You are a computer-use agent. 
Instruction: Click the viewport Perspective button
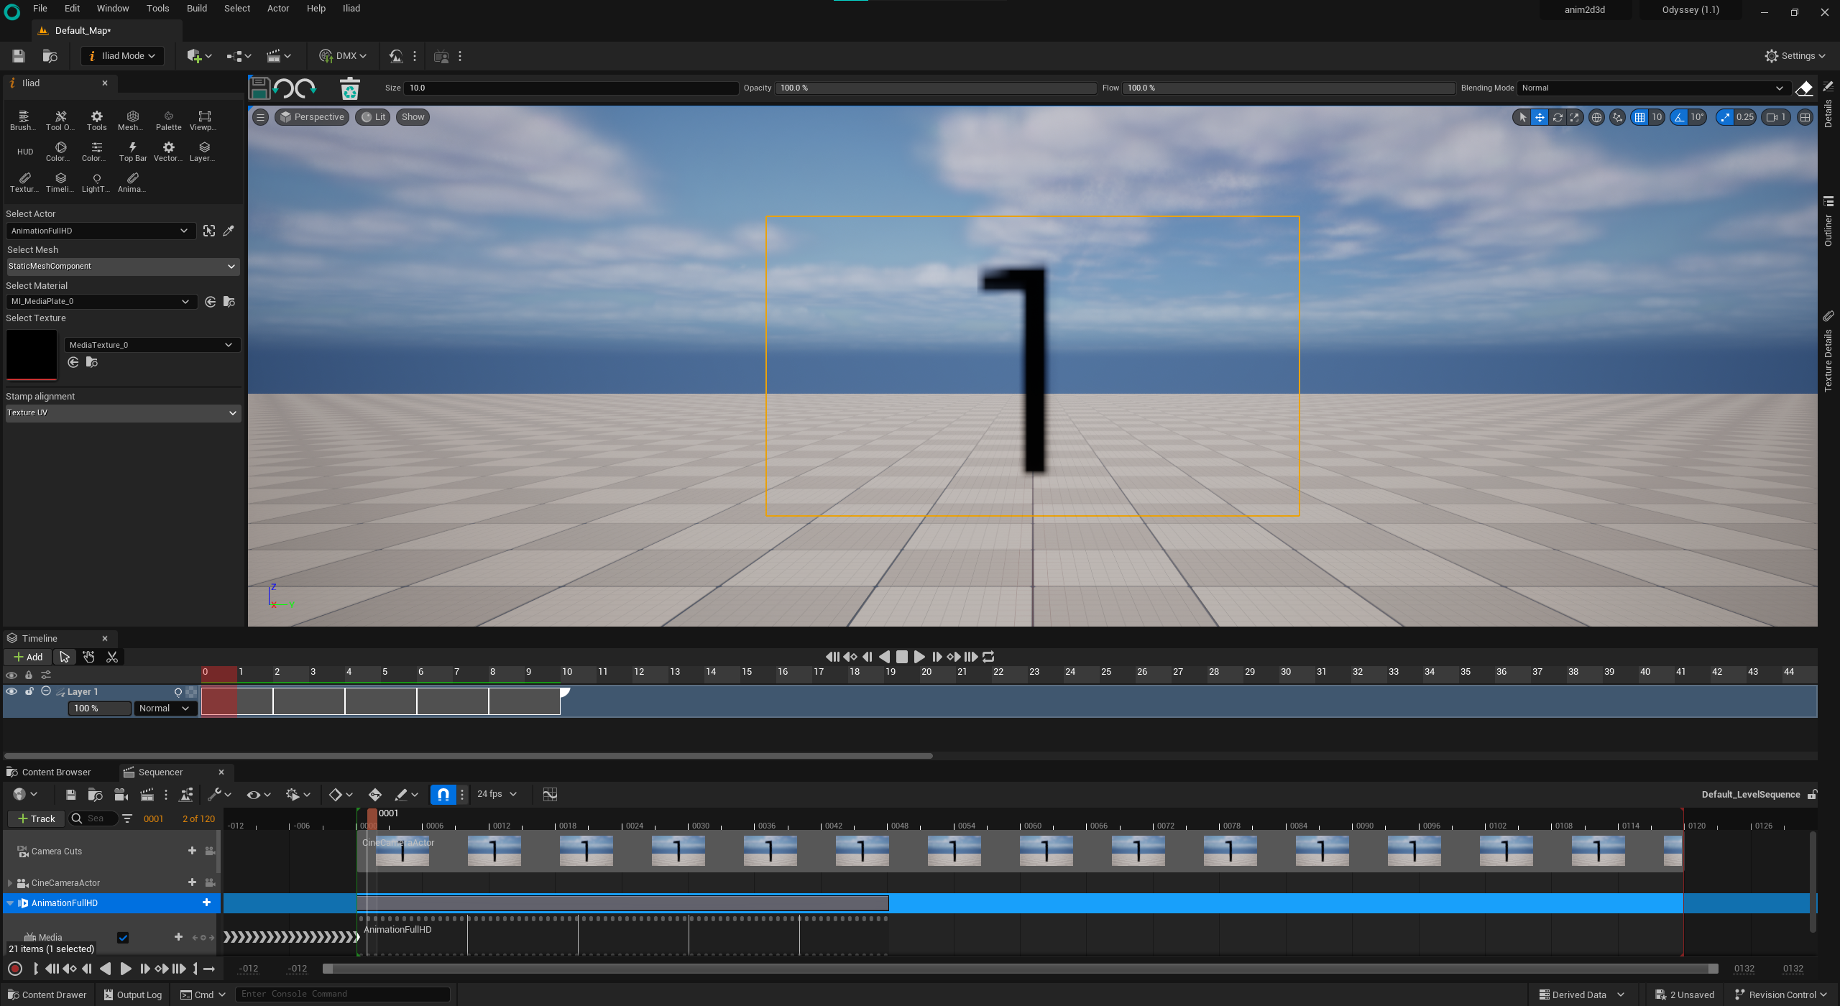(312, 117)
